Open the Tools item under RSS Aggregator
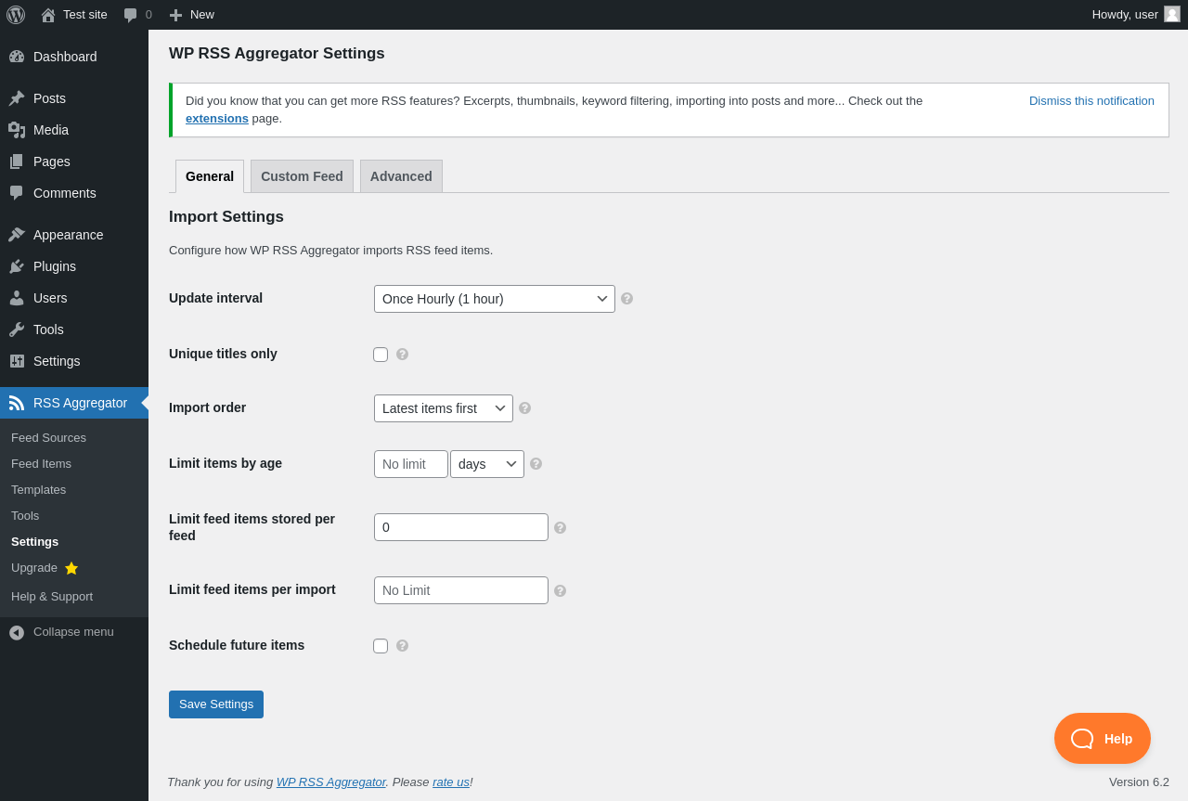 click(x=25, y=516)
